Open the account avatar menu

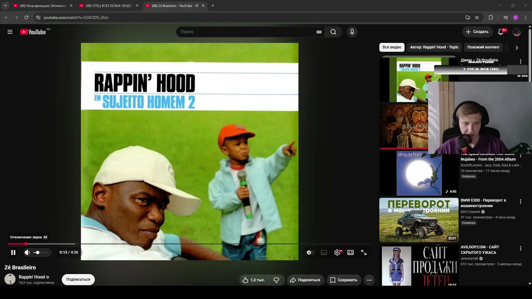tap(517, 32)
